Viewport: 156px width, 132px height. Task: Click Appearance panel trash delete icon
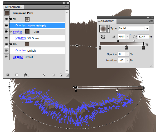(x=61, y=75)
